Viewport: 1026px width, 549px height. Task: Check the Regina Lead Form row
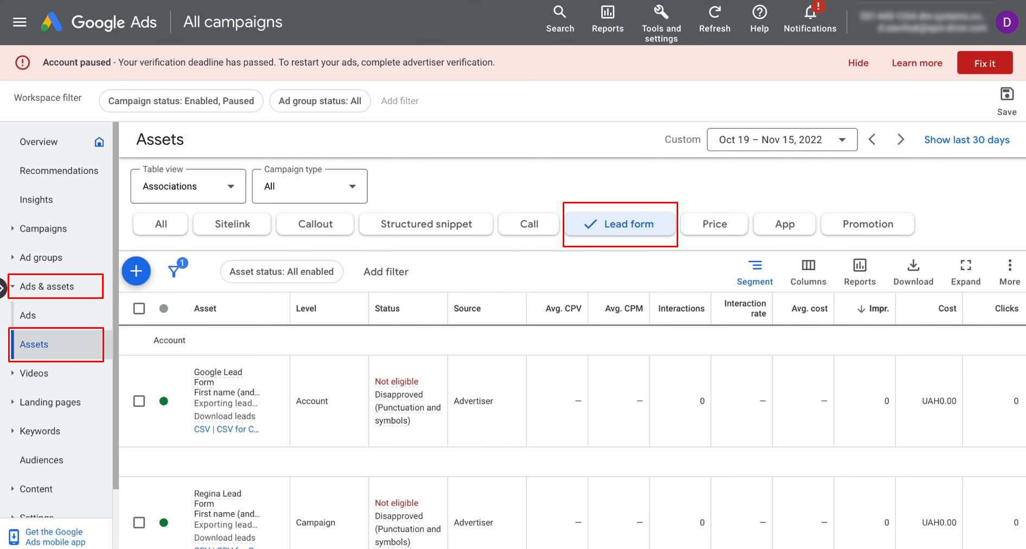point(139,522)
